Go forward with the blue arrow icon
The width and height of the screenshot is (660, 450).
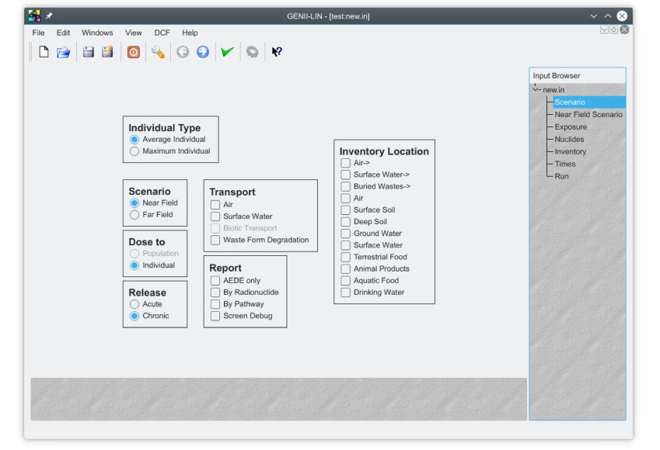click(x=203, y=52)
